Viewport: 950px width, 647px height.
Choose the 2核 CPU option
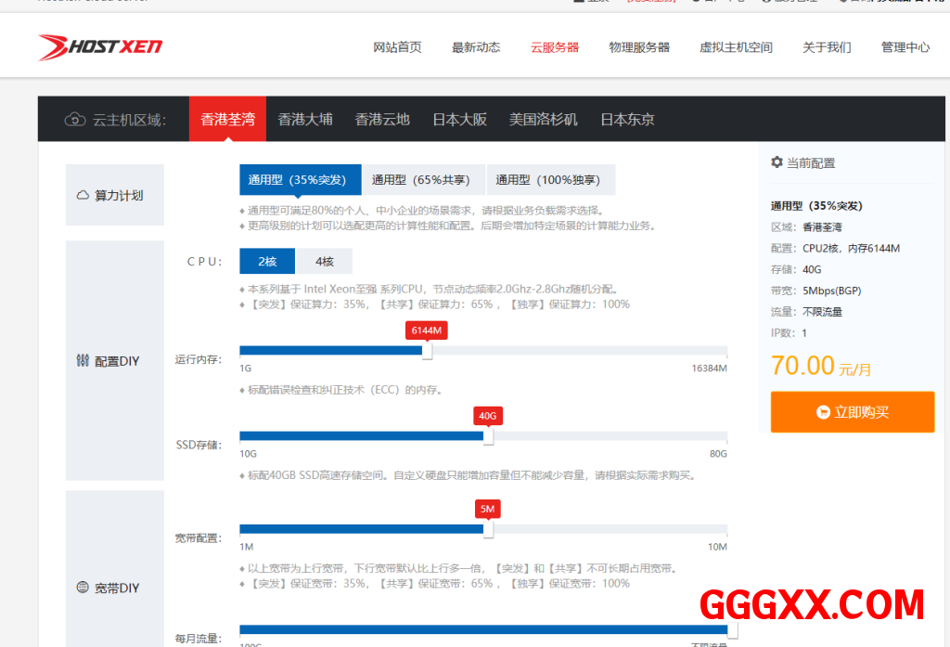(x=267, y=262)
